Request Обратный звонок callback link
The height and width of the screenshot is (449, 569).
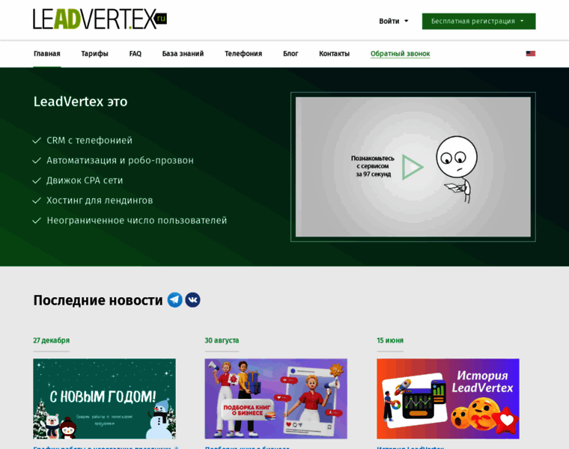(401, 54)
